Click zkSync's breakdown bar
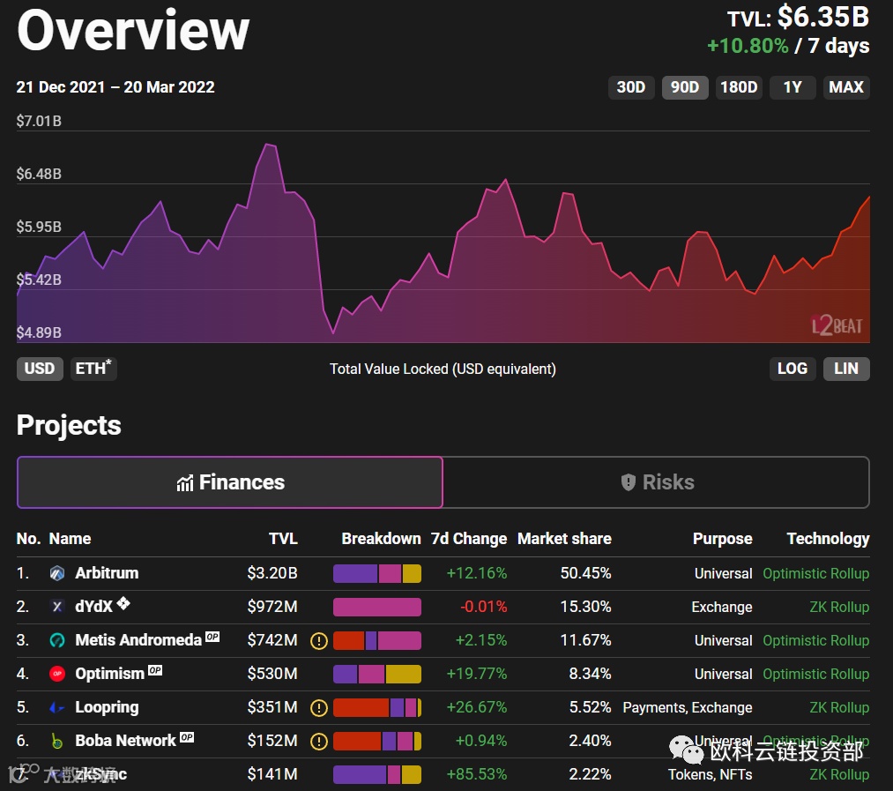 pyautogui.click(x=377, y=774)
